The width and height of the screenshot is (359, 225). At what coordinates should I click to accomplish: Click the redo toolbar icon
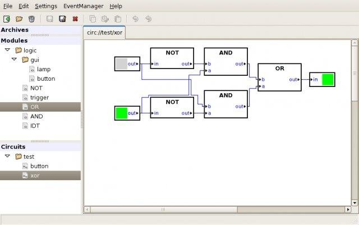(148, 19)
